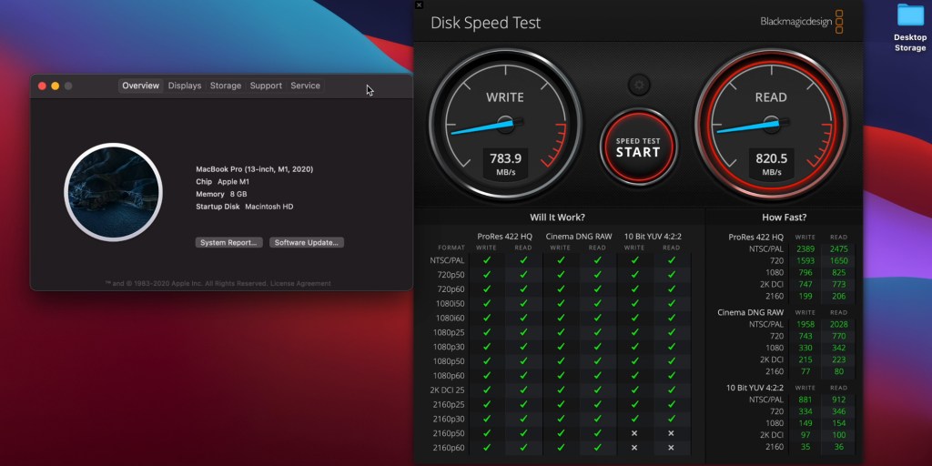This screenshot has width=932, height=466.
Task: Click the WRITE speed gauge
Action: point(505,124)
